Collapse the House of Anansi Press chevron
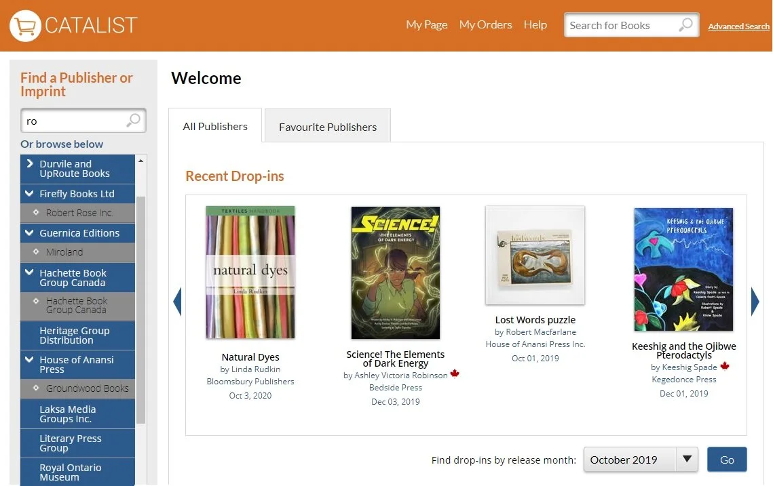This screenshot has width=773, height=486. (x=30, y=359)
